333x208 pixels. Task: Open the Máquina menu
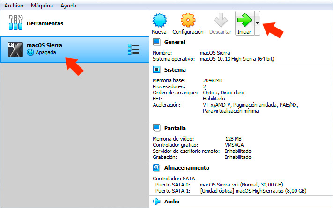[42, 6]
